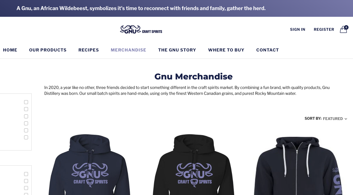Open the shopping cart icon
This screenshot has width=353, height=195.
(344, 29)
